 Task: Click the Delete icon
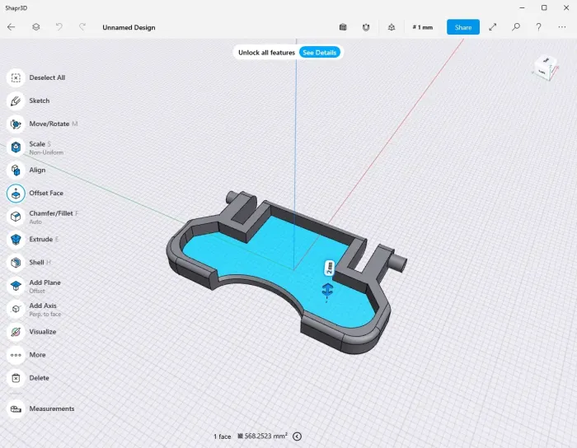click(16, 378)
